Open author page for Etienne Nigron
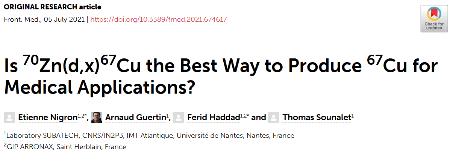 click(48, 118)
